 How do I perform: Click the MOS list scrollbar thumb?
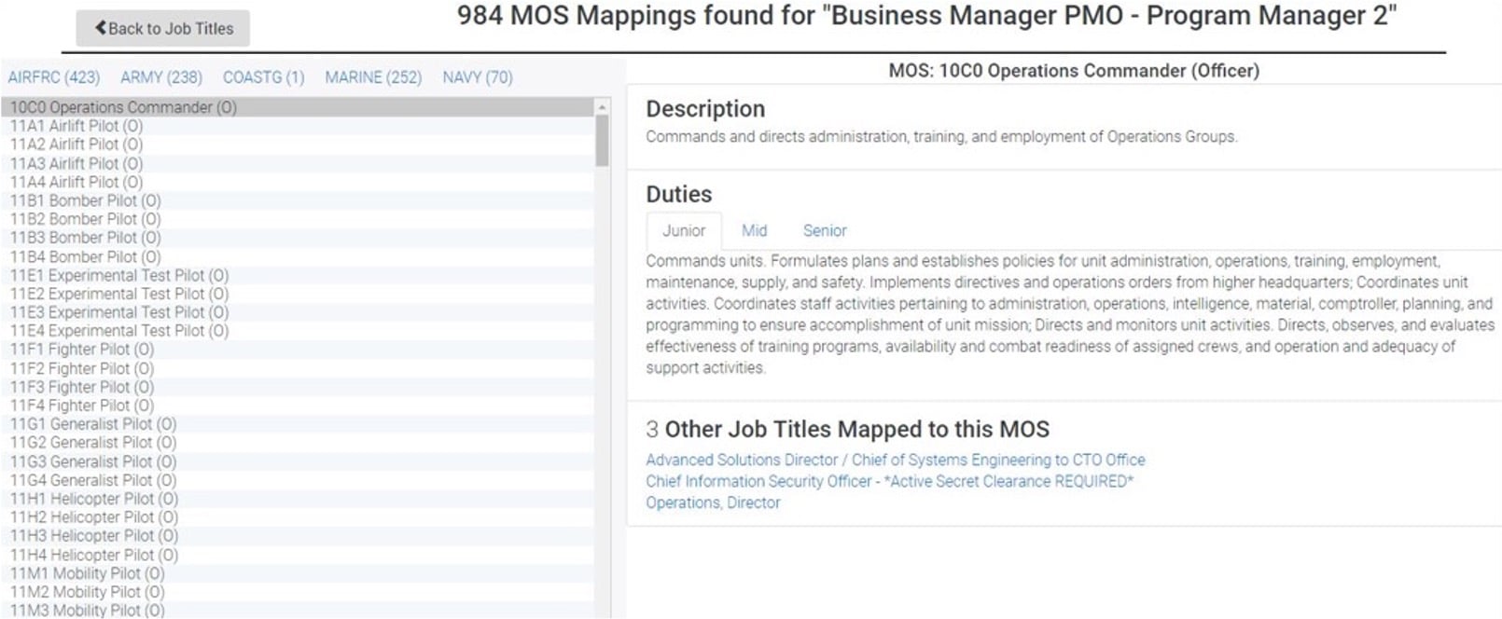pos(602,140)
